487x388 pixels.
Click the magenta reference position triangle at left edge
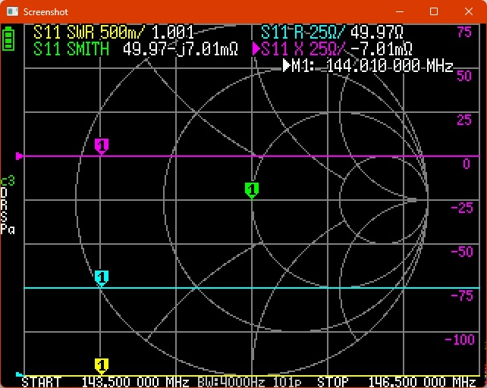(20, 156)
